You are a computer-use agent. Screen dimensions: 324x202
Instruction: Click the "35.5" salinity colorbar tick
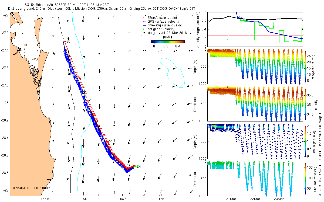pyautogui.click(x=310, y=95)
